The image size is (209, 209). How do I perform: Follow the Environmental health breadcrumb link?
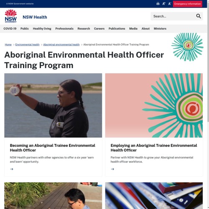click(x=27, y=45)
